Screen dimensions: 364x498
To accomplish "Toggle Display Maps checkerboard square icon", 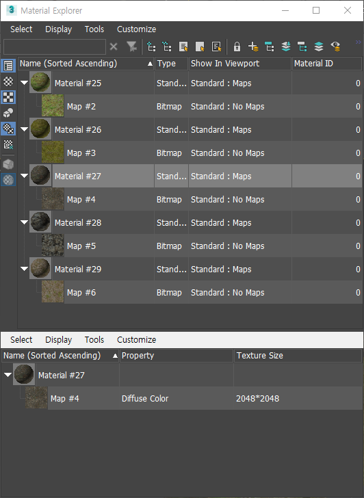I will coord(8,97).
